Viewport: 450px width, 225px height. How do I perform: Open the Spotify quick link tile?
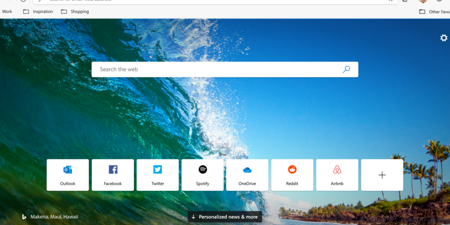(x=202, y=175)
